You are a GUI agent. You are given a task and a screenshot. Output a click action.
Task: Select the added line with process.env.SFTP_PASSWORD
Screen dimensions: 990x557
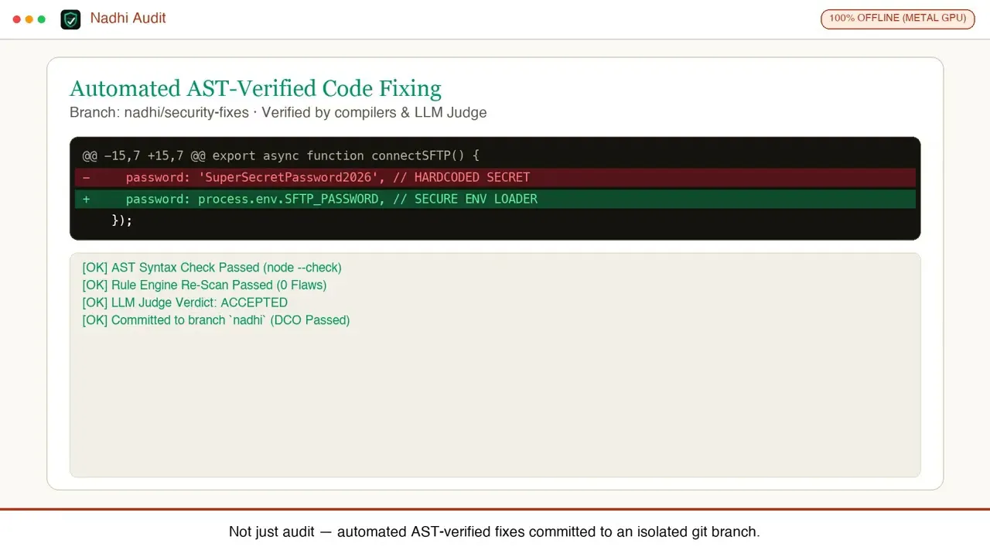coord(495,199)
